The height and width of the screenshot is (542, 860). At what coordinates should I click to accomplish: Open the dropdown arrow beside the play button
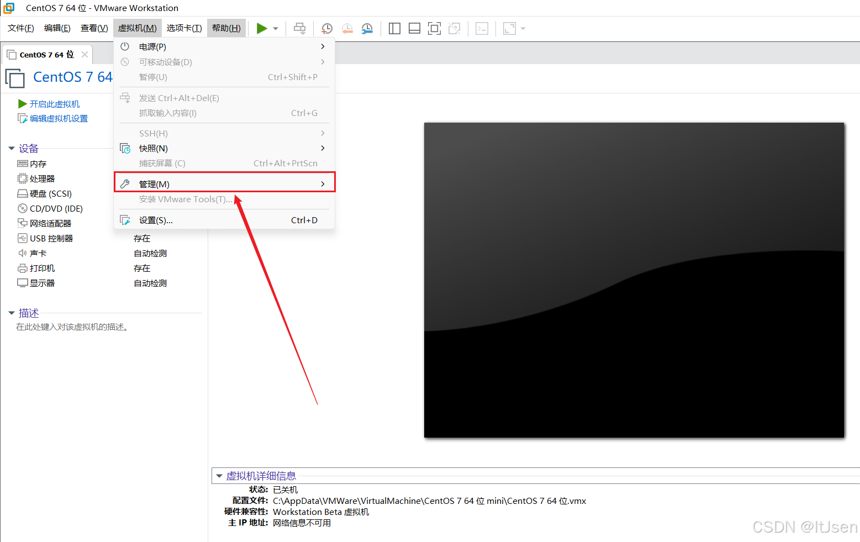276,29
